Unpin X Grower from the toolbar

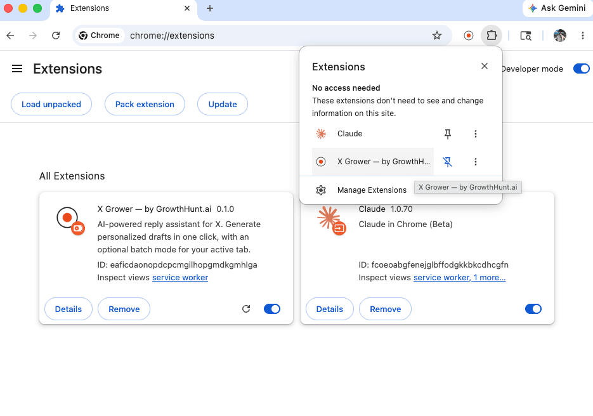447,162
